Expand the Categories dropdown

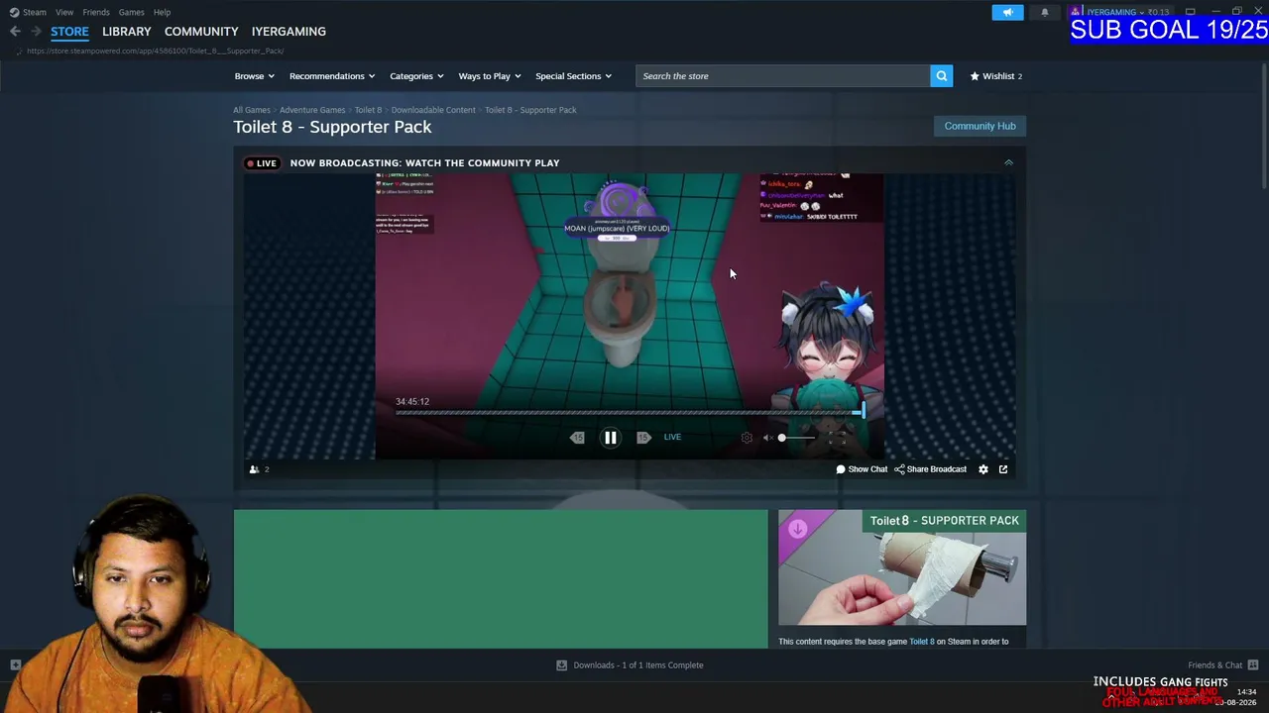(x=416, y=76)
